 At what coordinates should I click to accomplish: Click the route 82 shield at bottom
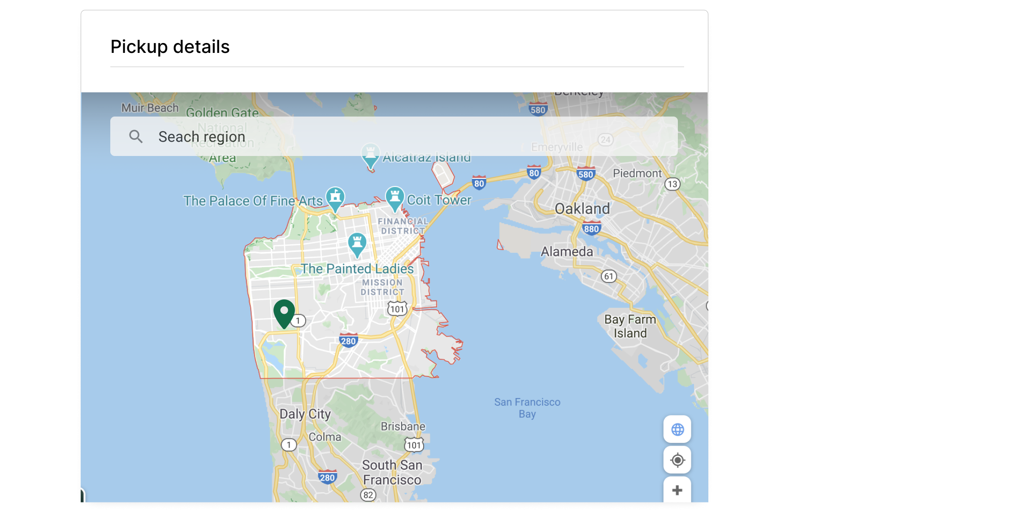tap(368, 495)
